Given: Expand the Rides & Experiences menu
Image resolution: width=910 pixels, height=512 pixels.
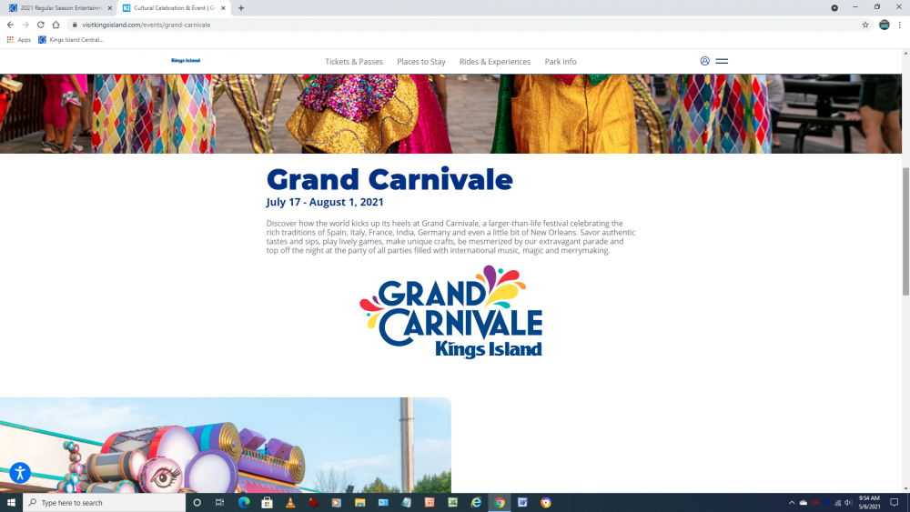Looking at the screenshot, I should click(495, 62).
